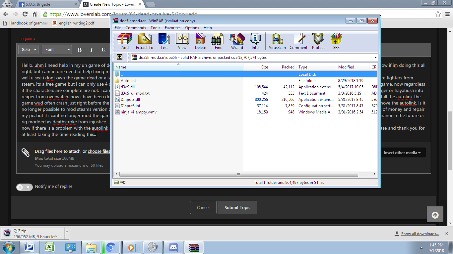Click the Submit Topic button

point(237,207)
